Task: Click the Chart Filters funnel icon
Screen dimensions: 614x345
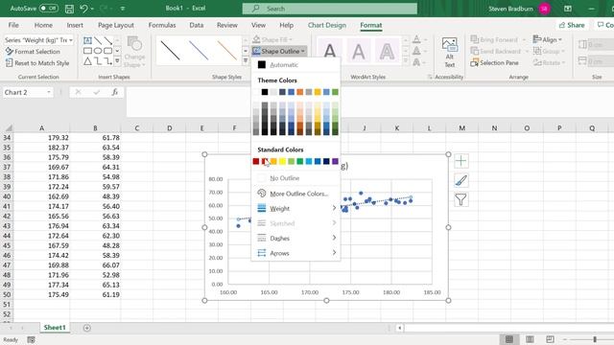Action: coord(460,200)
